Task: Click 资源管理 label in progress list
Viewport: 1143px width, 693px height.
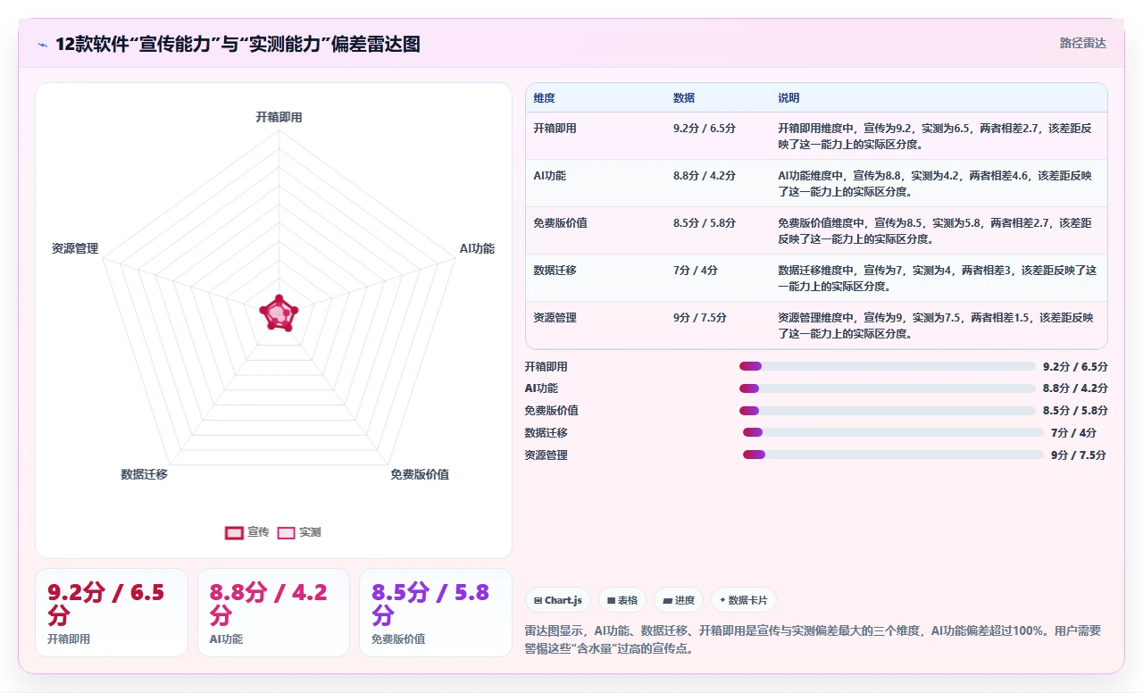Action: [546, 455]
